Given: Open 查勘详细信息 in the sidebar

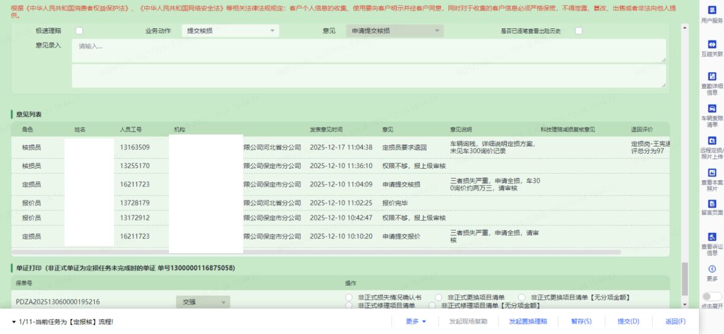Looking at the screenshot, I should pyautogui.click(x=712, y=77).
